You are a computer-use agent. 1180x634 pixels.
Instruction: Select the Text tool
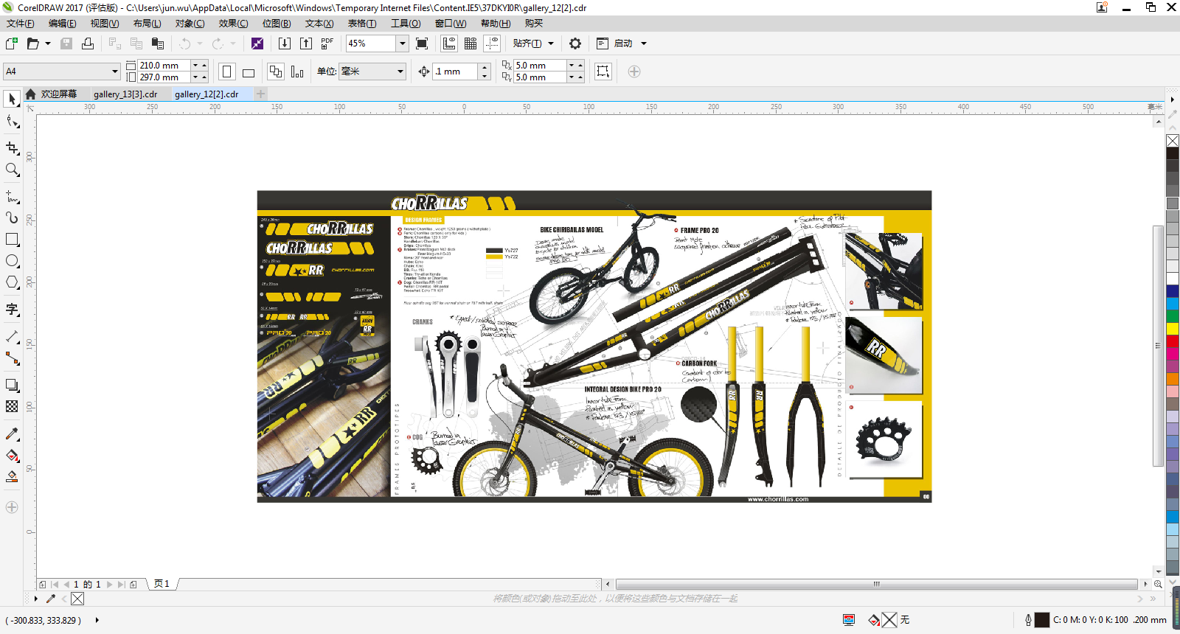click(x=12, y=309)
